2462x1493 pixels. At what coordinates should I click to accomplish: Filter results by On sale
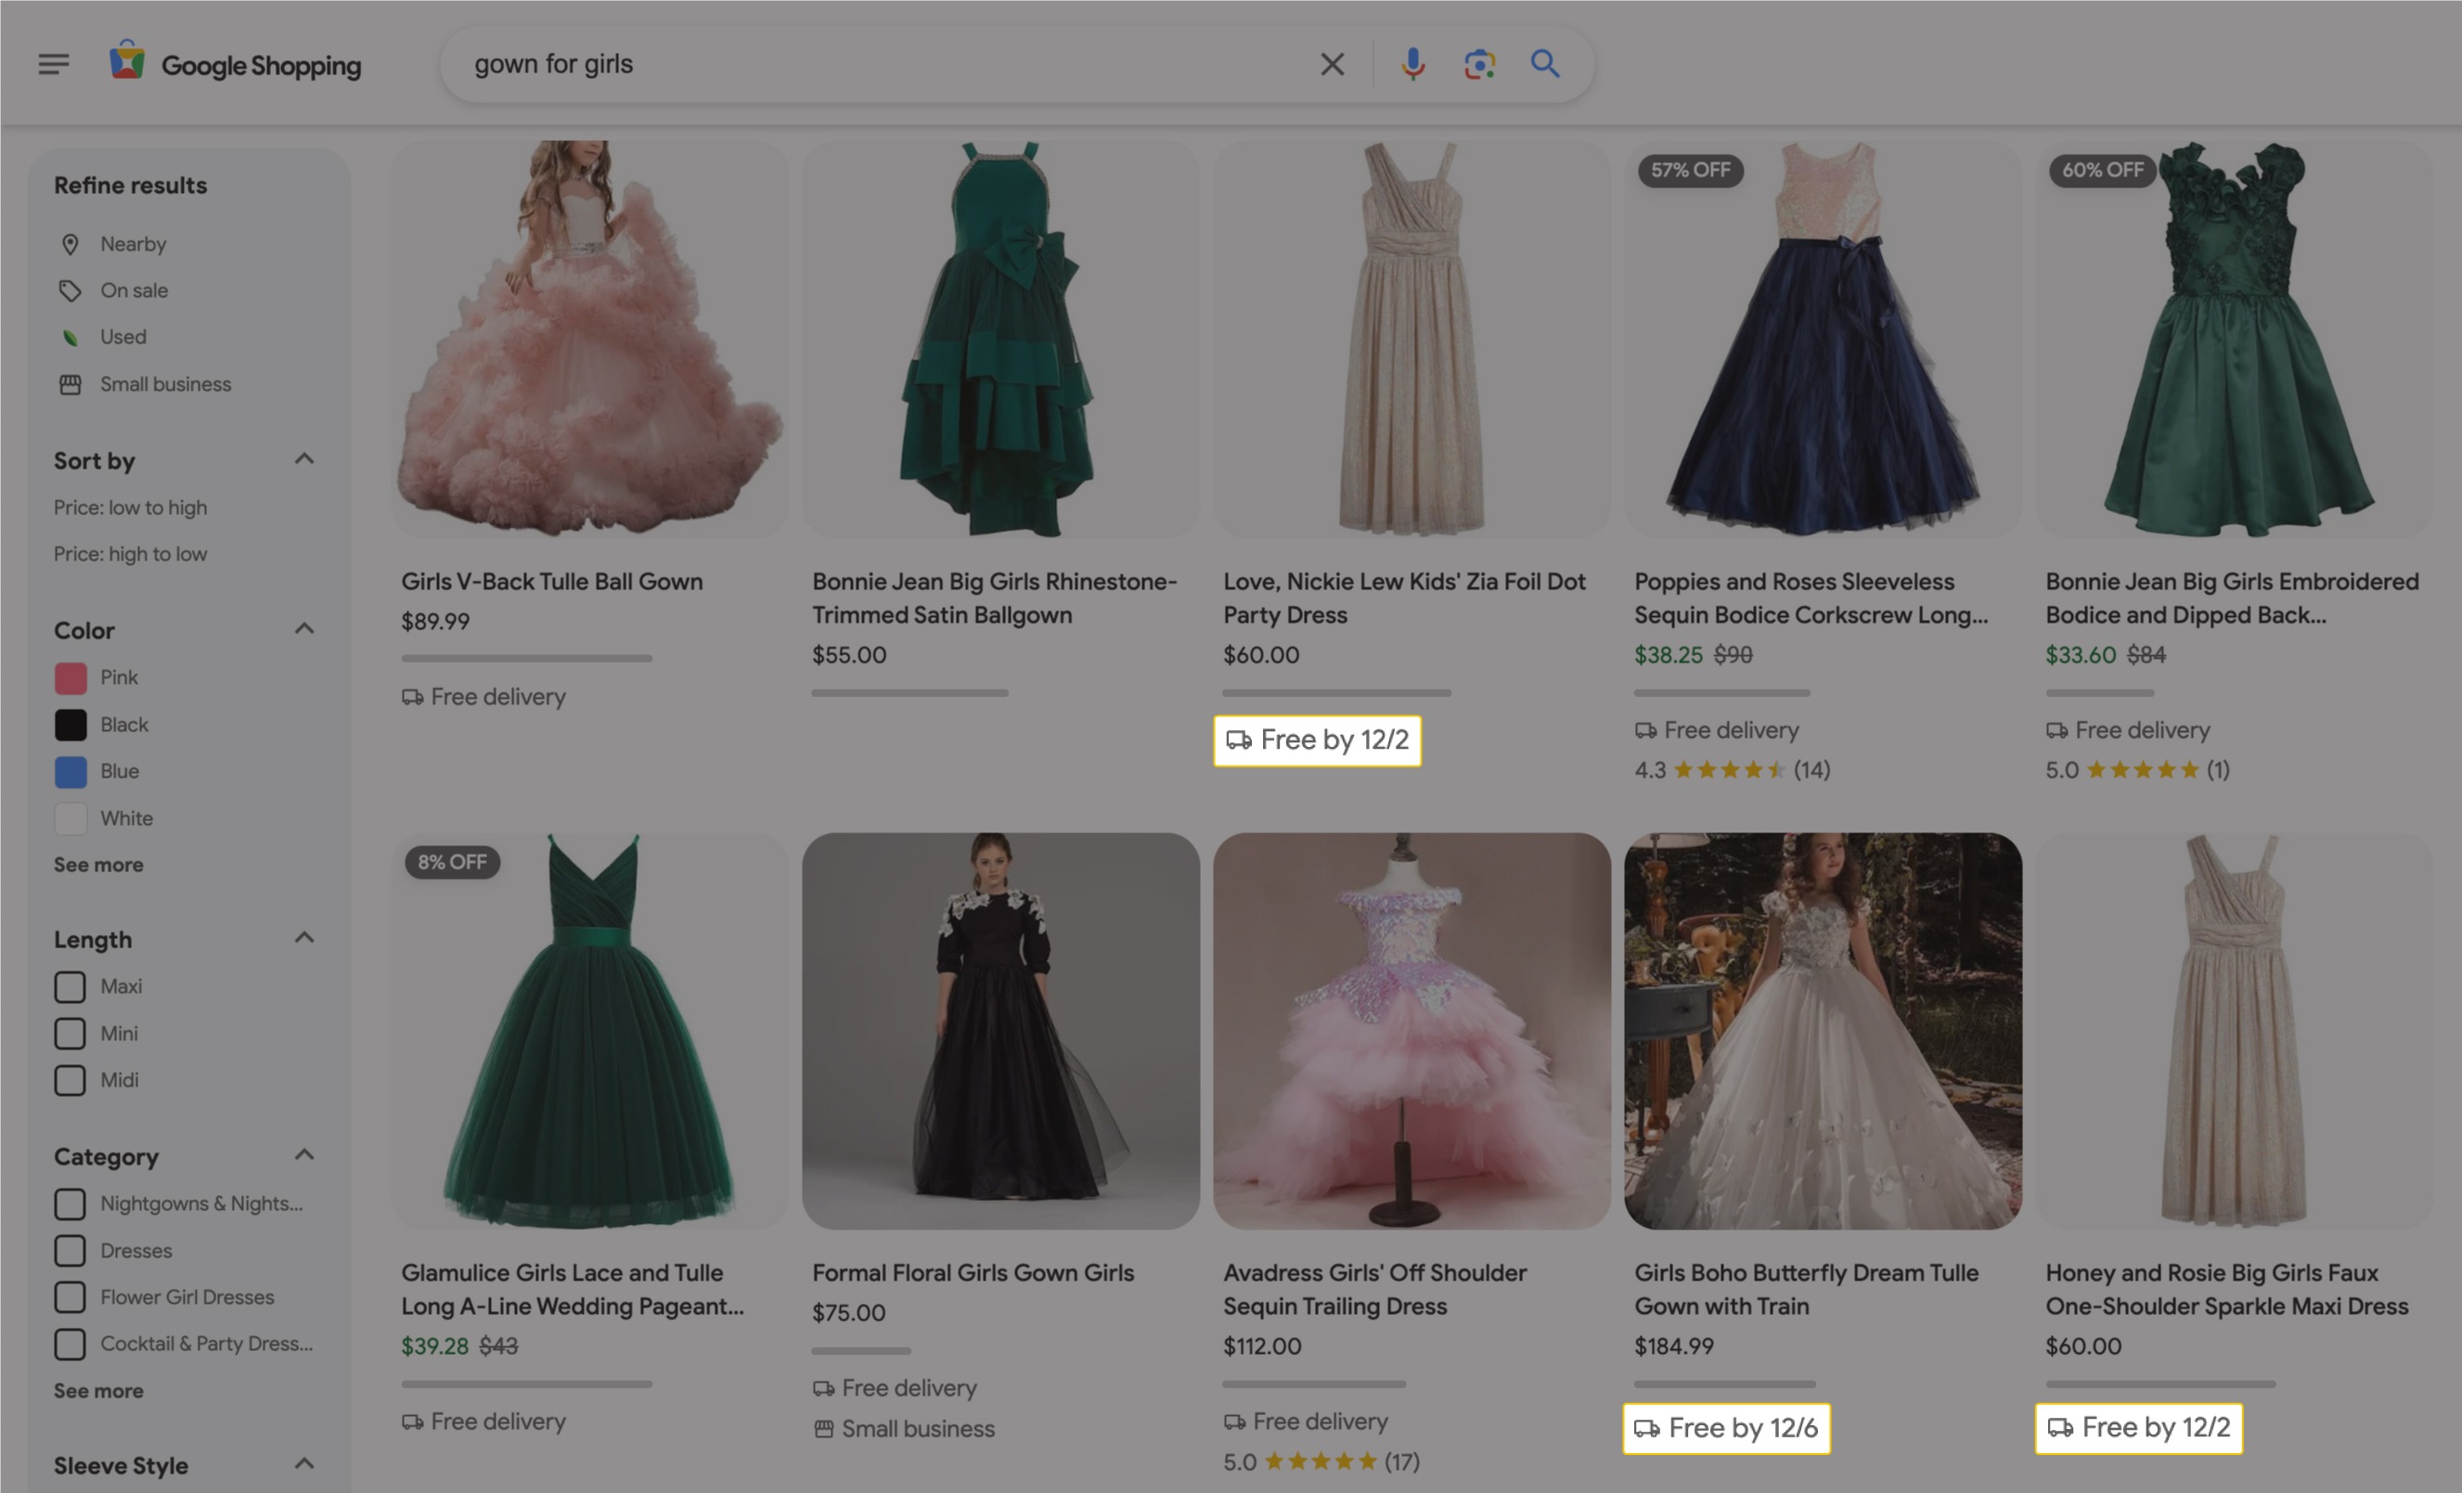(x=134, y=290)
